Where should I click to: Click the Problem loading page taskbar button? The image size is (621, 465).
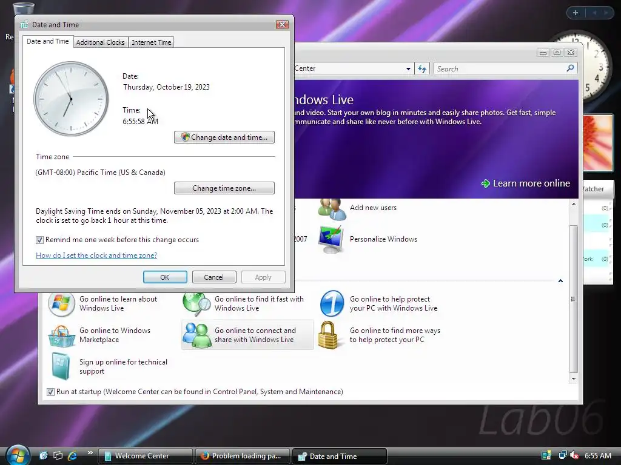[x=242, y=456]
